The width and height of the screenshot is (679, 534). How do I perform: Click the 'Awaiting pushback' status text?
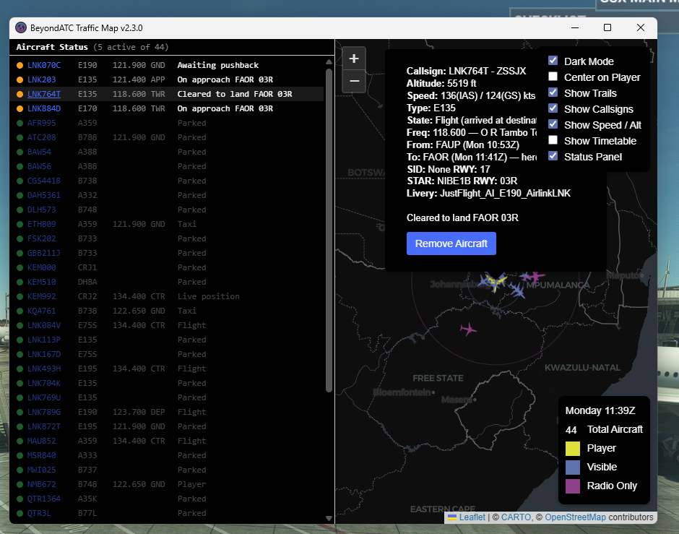(x=218, y=66)
